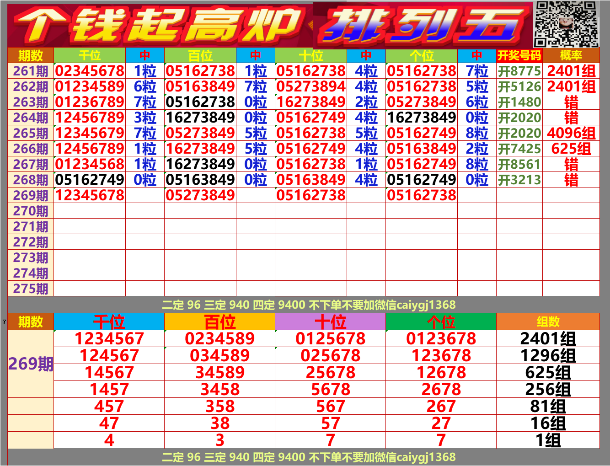The width and height of the screenshot is (610, 466).
Task: Expand the empty 270期 row
Action: point(29,210)
